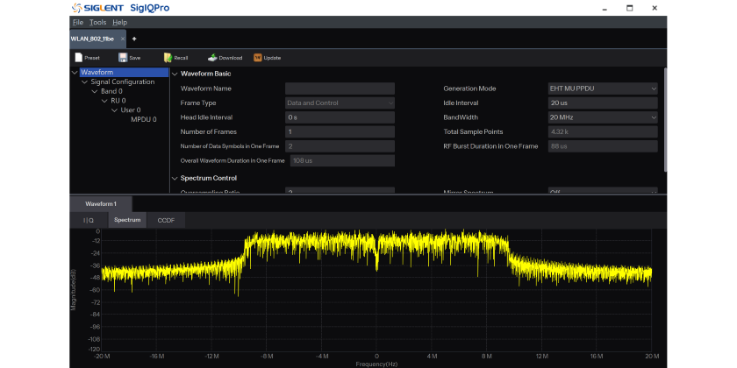Screen dimensions: 737x368
Task: Open the Tools menu
Action: [x=97, y=22]
